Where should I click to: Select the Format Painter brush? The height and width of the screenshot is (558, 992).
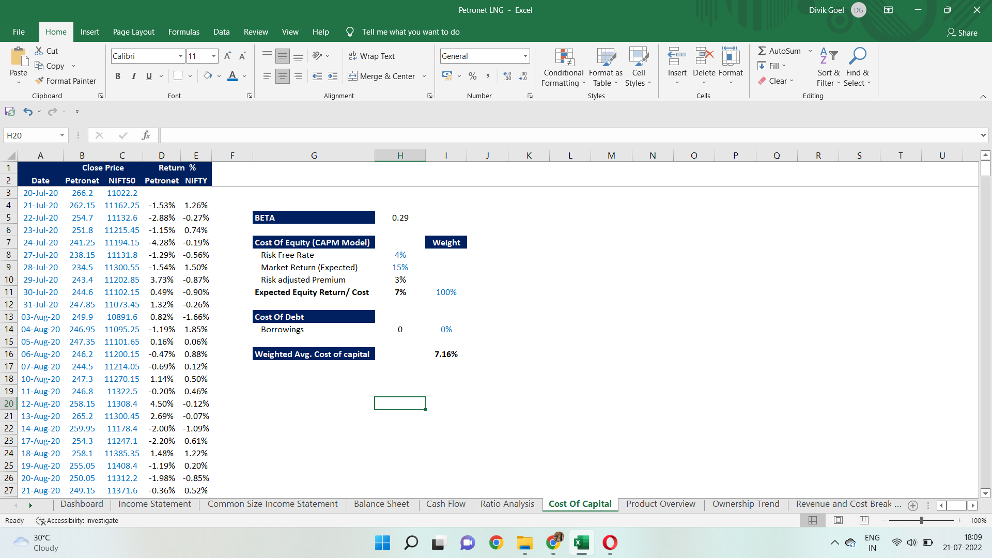(39, 81)
